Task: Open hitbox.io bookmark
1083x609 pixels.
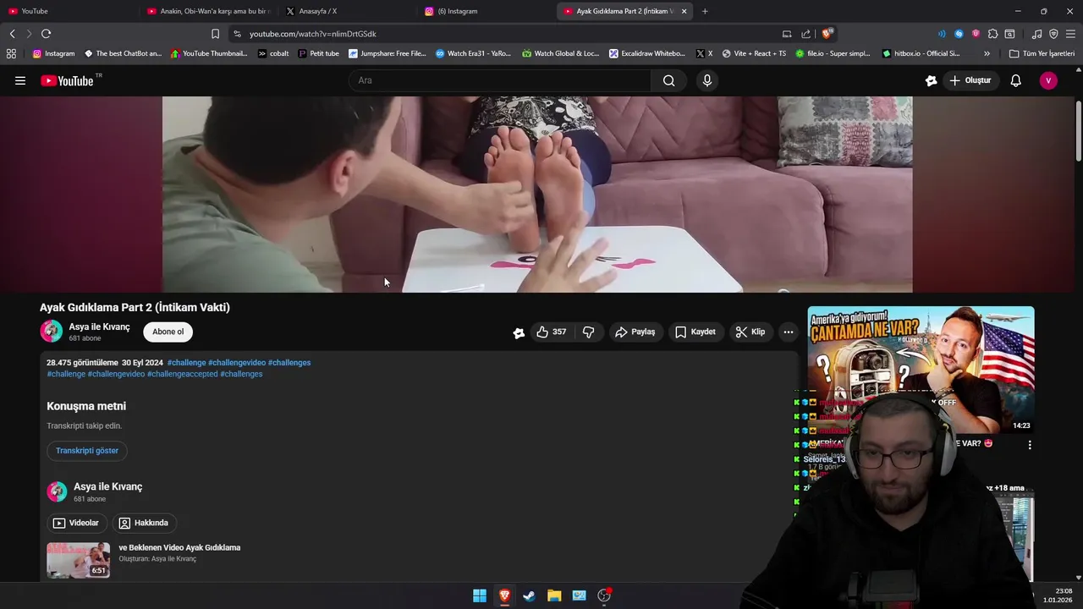Action: coord(921,53)
